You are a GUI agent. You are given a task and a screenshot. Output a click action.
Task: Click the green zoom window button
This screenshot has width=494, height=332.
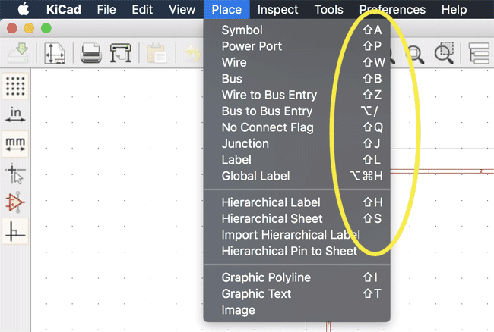[x=46, y=28]
